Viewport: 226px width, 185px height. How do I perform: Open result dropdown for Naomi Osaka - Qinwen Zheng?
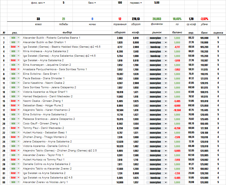pyautogui.click(x=14, y=101)
